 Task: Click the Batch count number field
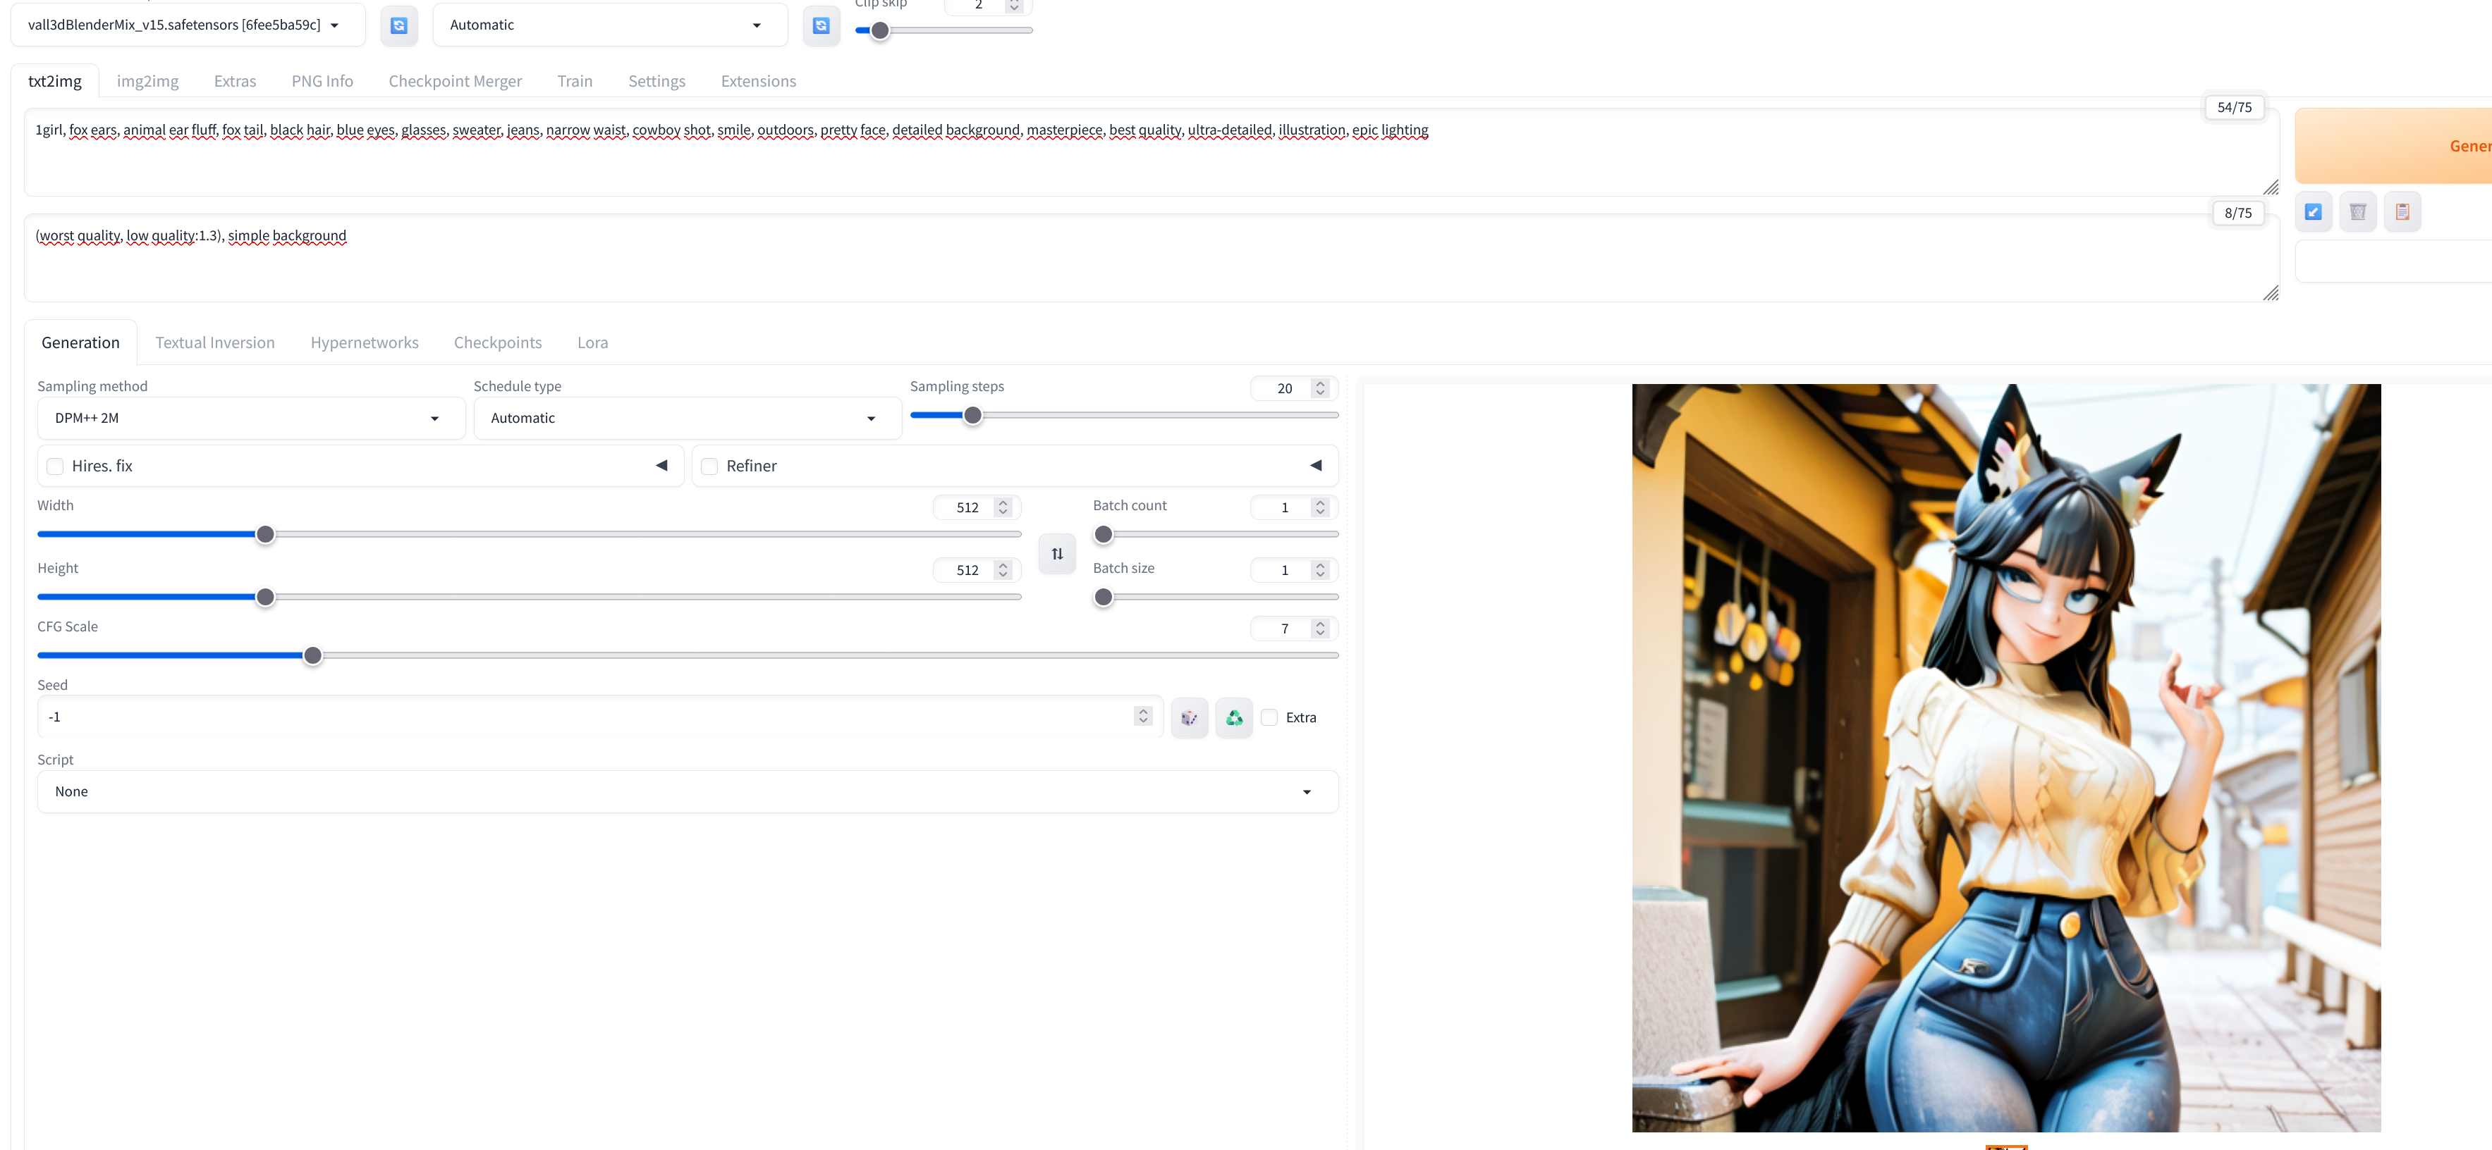tap(1293, 507)
